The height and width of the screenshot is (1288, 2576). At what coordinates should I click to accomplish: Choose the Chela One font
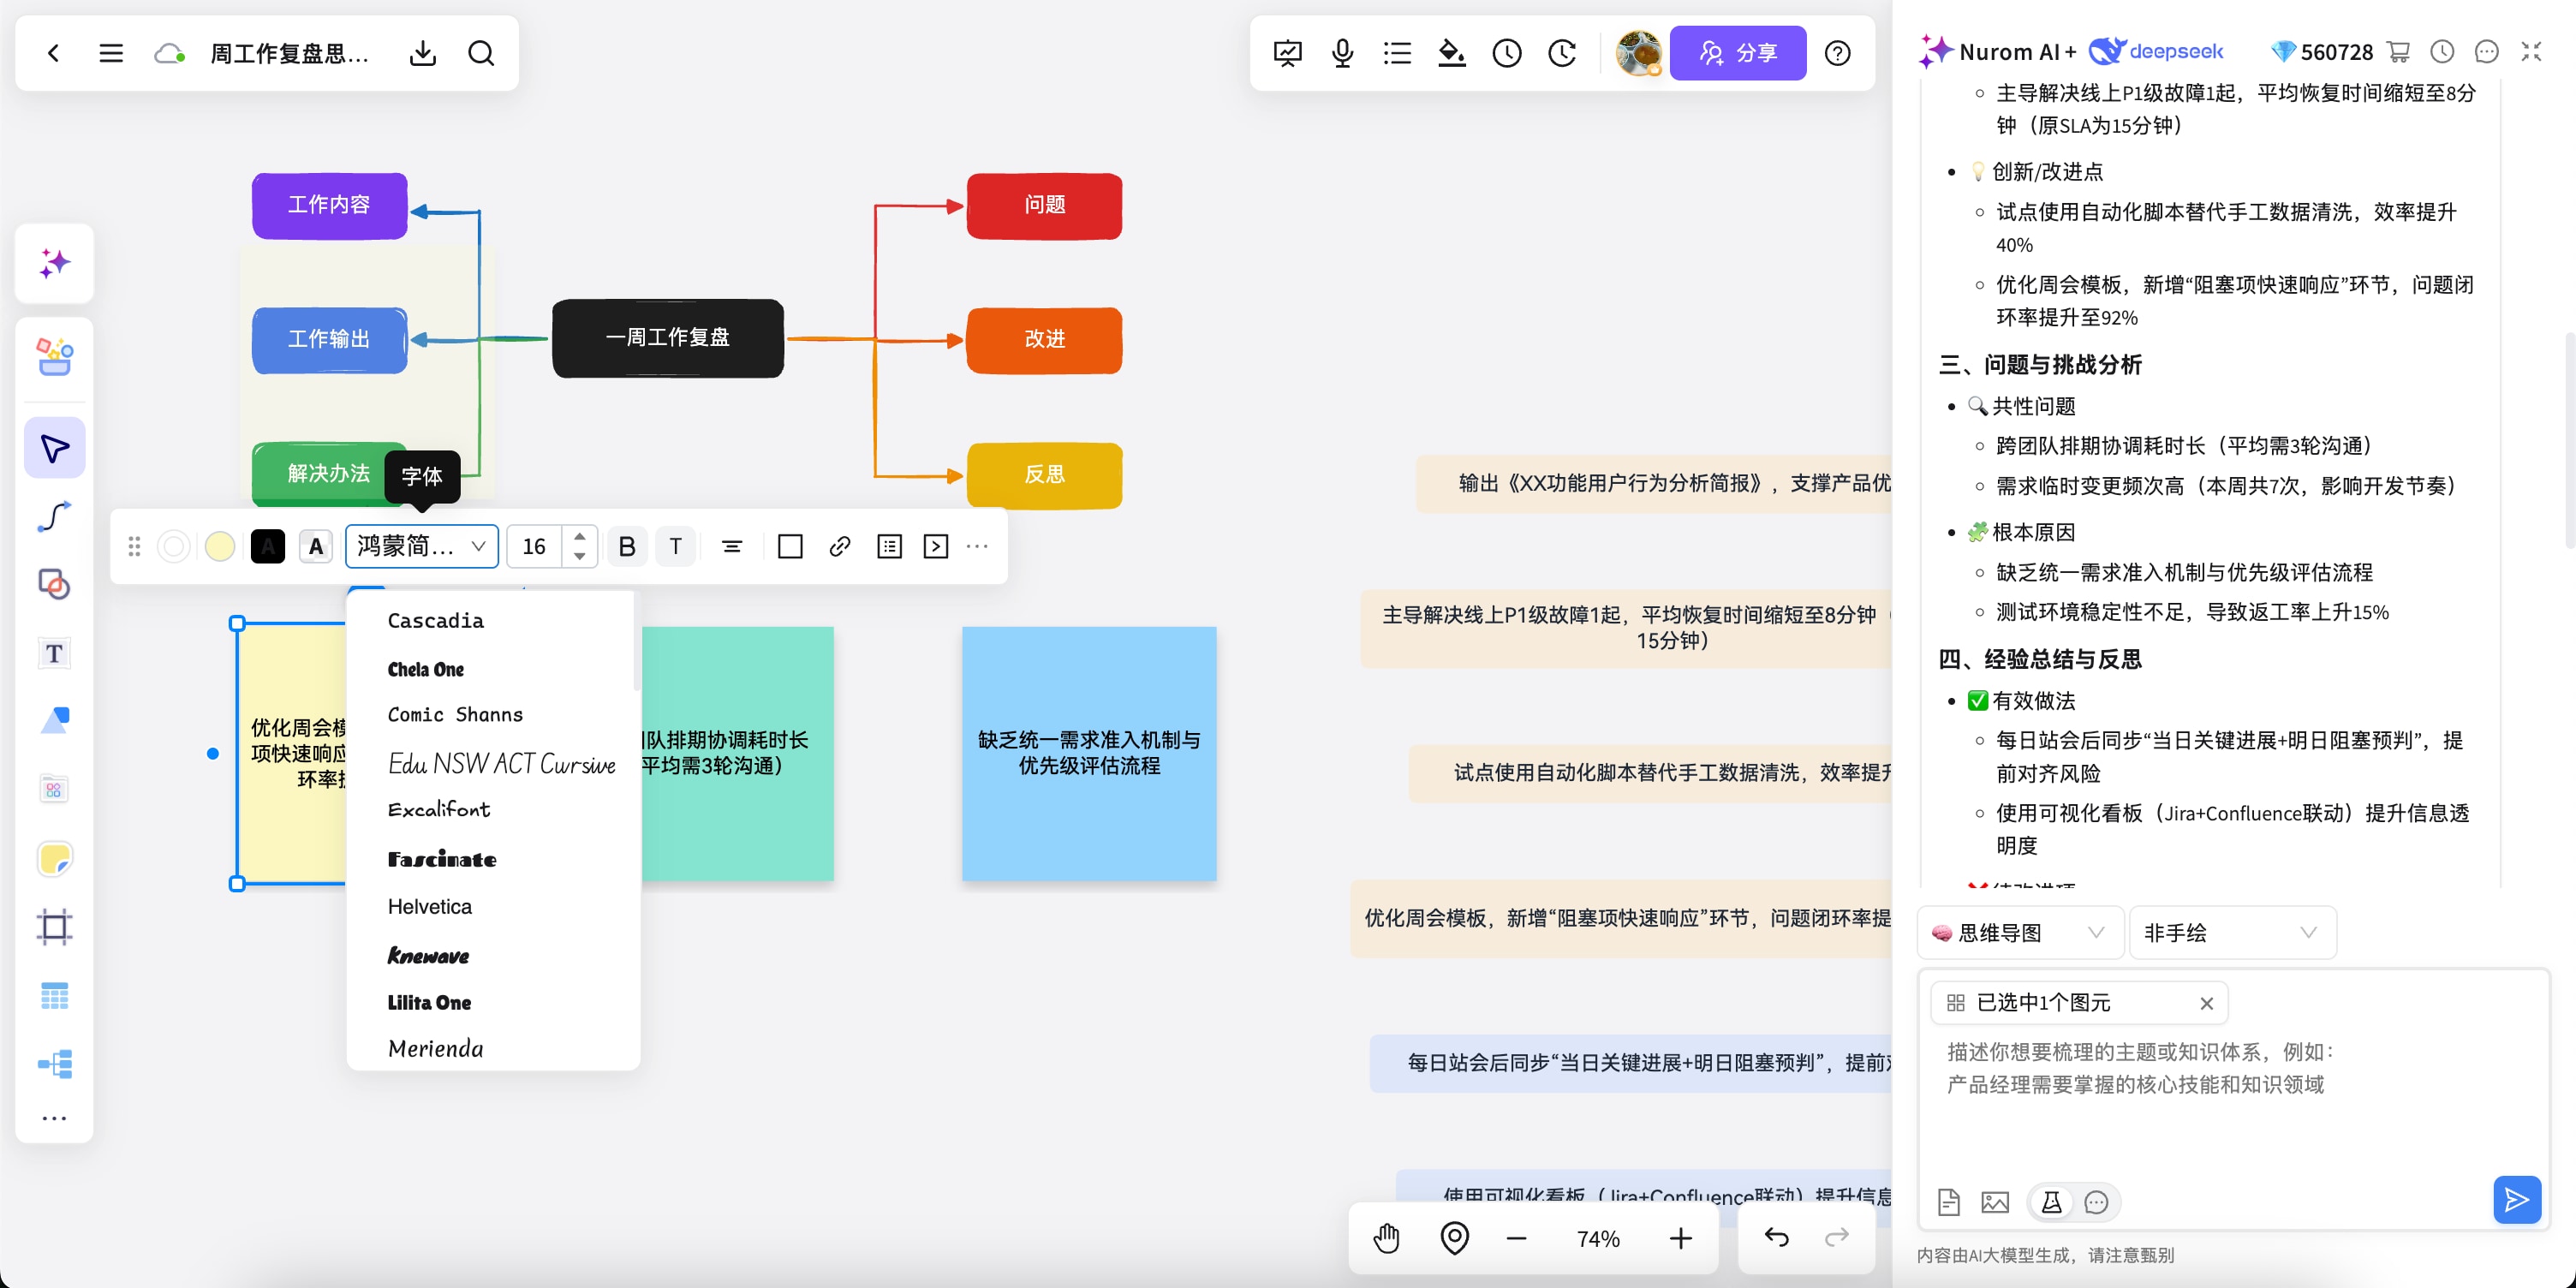point(426,669)
